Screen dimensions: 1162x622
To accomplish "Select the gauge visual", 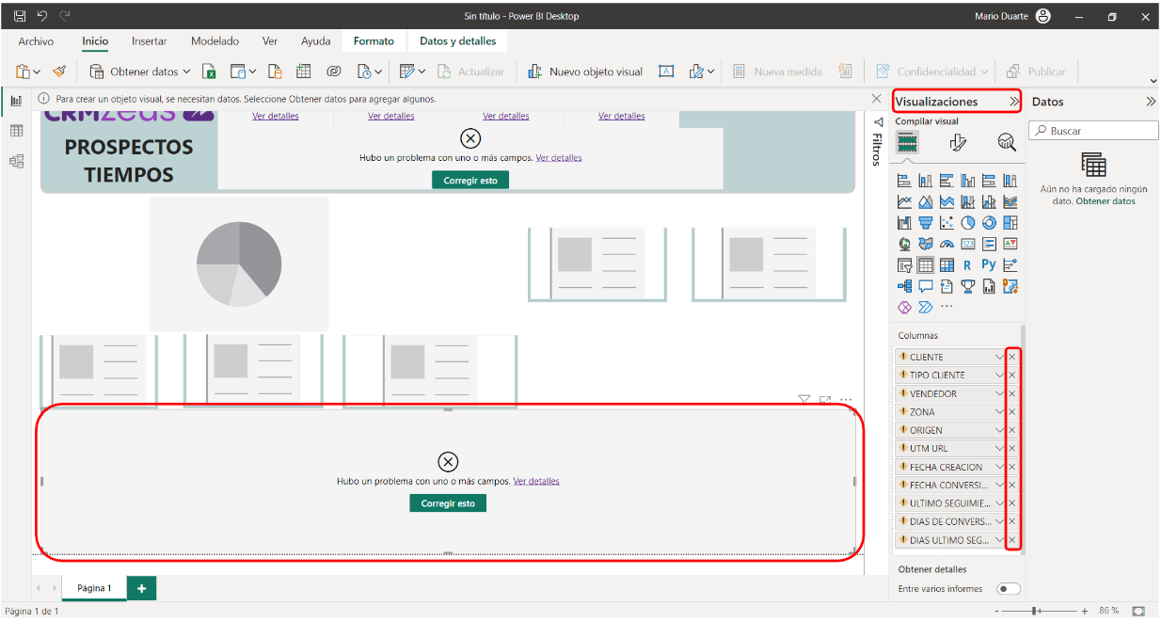I will pos(947,244).
